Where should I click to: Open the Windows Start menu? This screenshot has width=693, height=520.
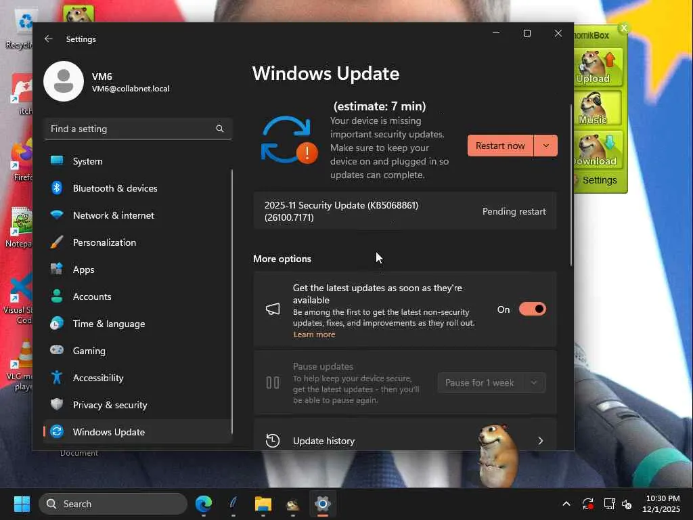coord(22,504)
